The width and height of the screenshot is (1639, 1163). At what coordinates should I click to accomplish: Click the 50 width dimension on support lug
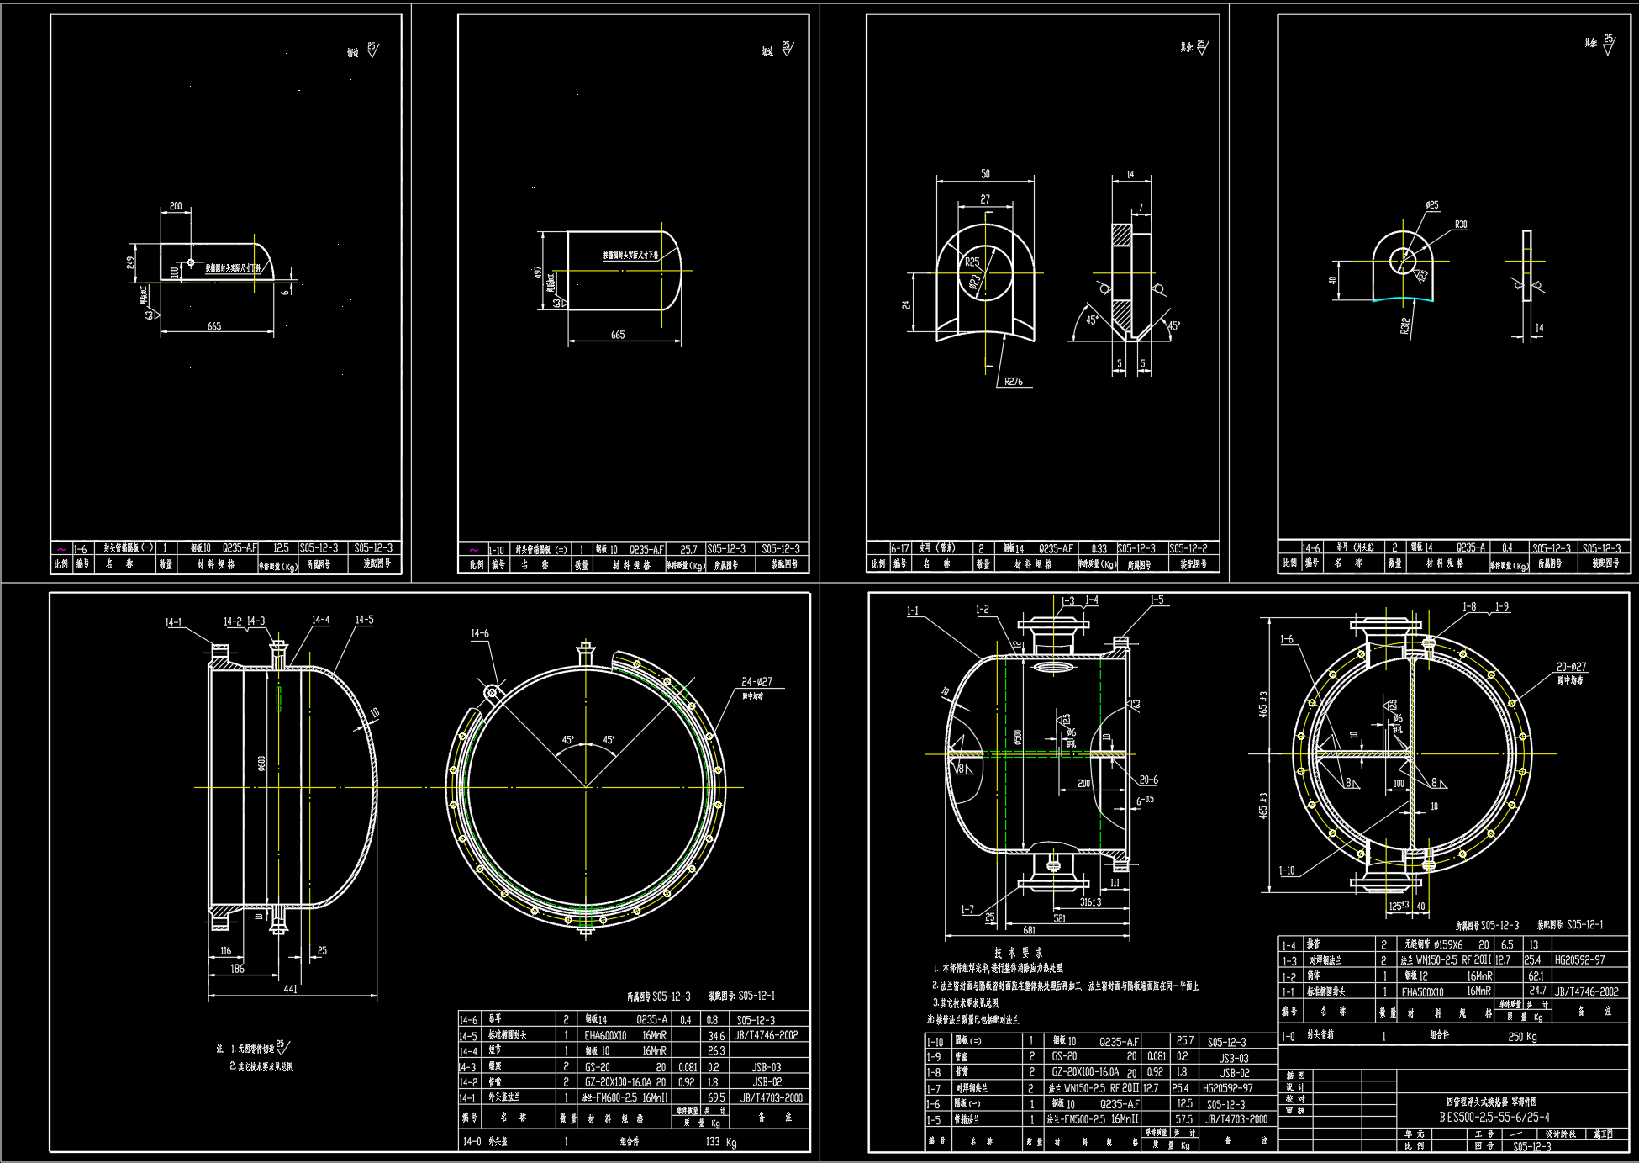985,174
